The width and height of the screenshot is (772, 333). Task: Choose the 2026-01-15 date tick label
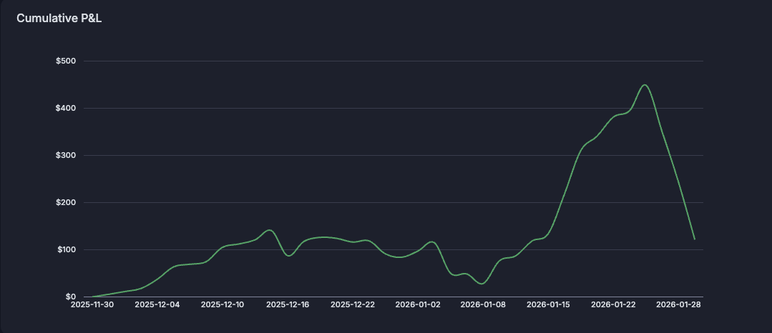(549, 304)
